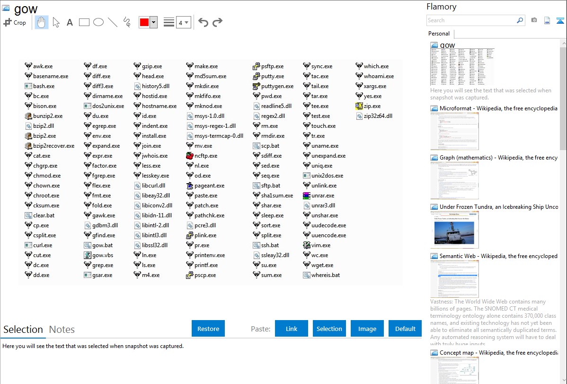Screen dimensions: 567x384
Task: Pick the ellipse drawing tool
Action: click(98, 22)
